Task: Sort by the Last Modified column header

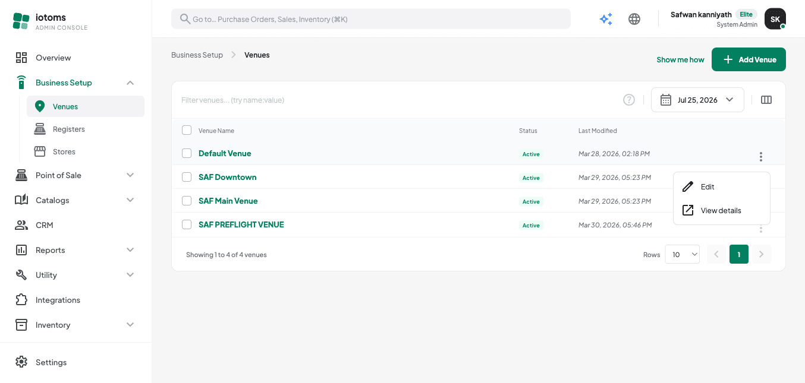Action: 598,131
